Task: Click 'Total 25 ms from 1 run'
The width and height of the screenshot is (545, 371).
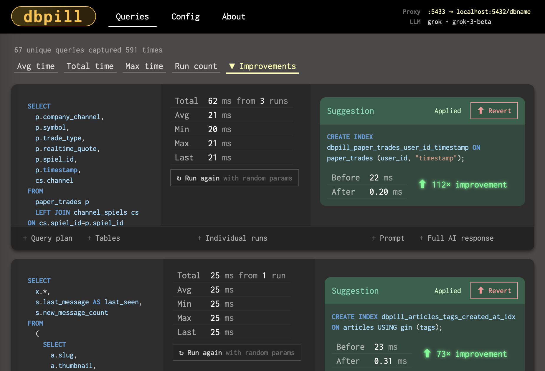Action: 232,275
